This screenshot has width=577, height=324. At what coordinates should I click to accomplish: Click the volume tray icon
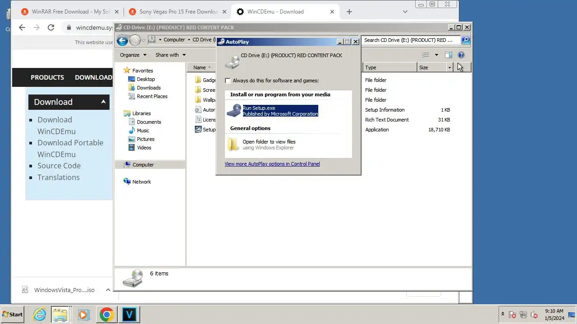click(534, 315)
